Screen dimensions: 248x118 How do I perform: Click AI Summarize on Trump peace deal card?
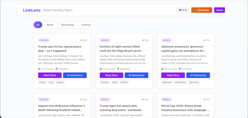point(75,75)
